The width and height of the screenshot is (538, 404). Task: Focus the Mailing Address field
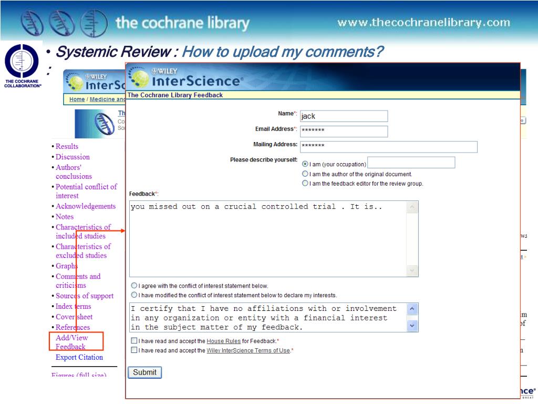click(389, 147)
